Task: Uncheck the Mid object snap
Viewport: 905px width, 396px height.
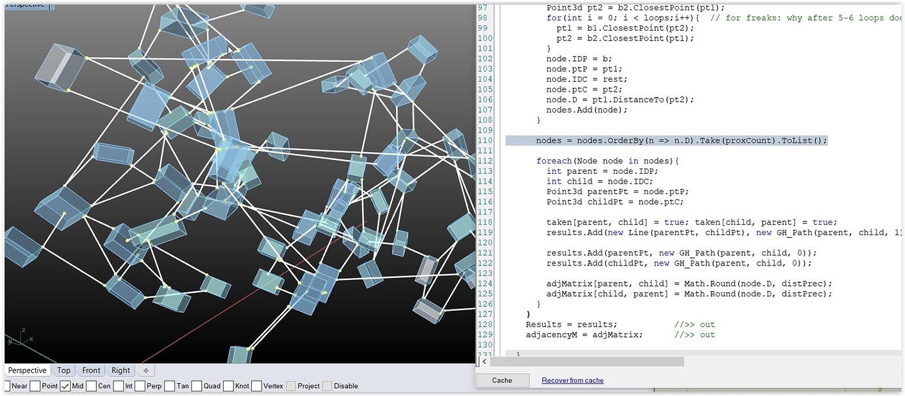Action: tap(66, 386)
